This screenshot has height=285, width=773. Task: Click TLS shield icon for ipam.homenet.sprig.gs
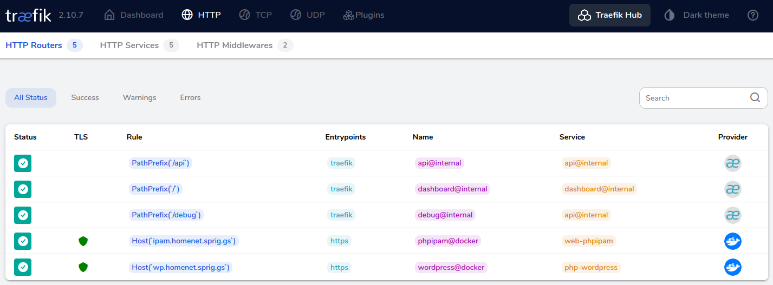point(83,241)
